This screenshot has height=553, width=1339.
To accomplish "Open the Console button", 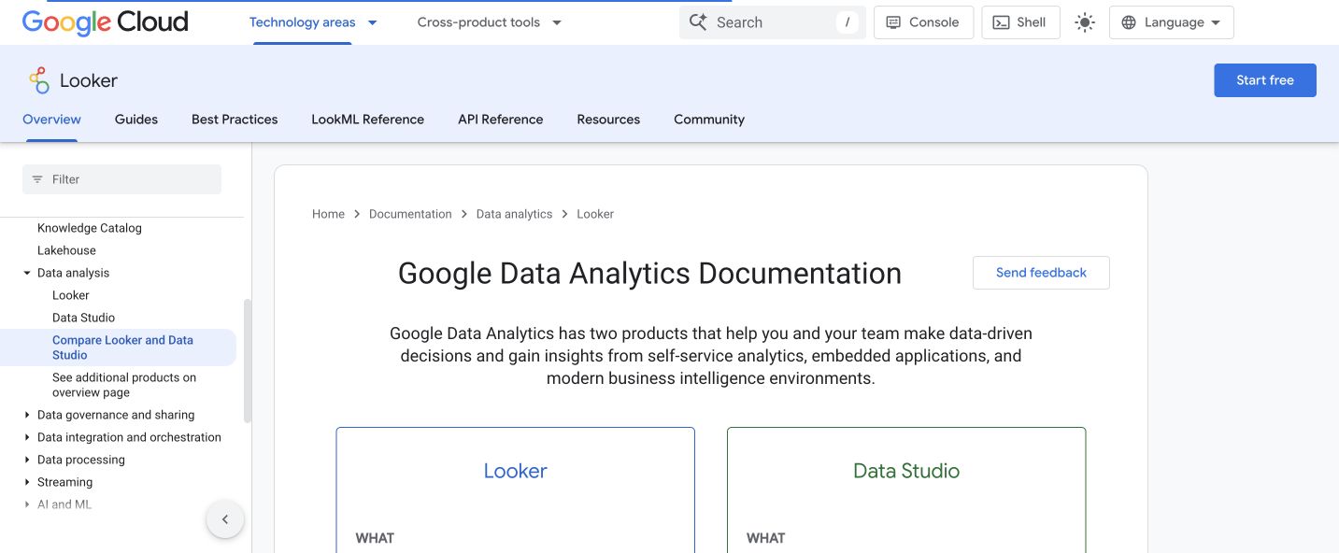I will (x=923, y=22).
